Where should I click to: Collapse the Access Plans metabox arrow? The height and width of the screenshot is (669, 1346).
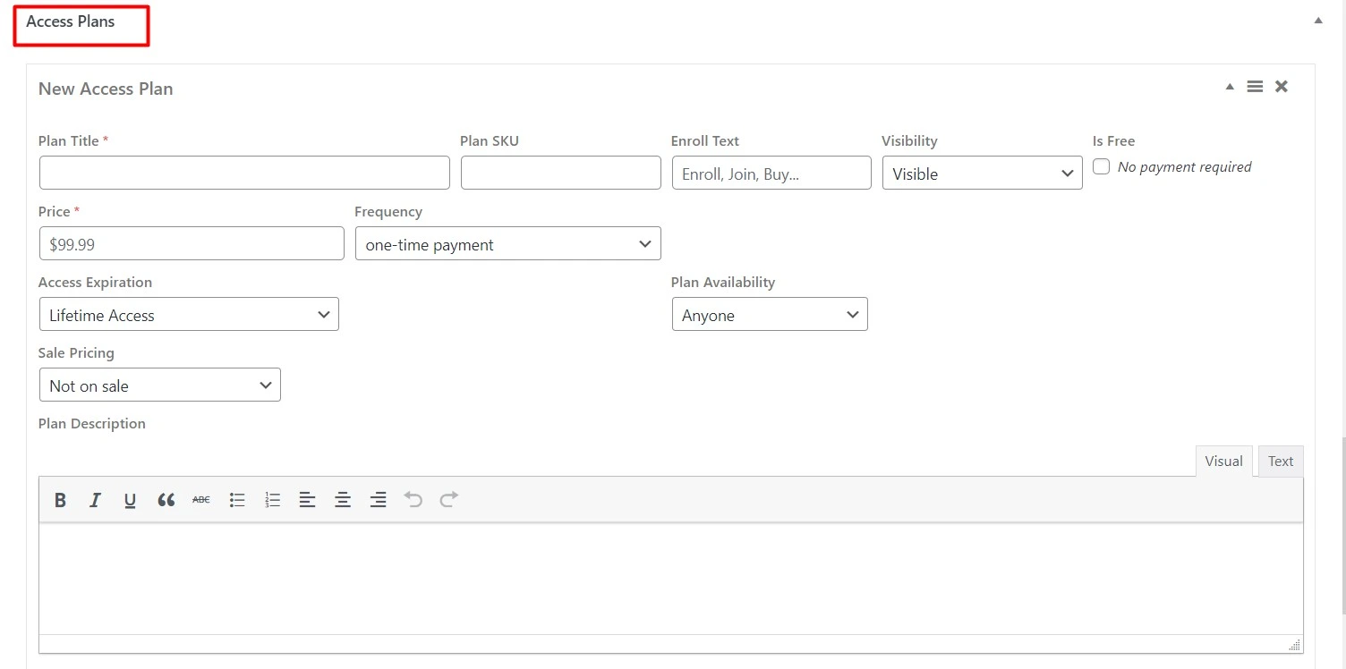(1318, 21)
